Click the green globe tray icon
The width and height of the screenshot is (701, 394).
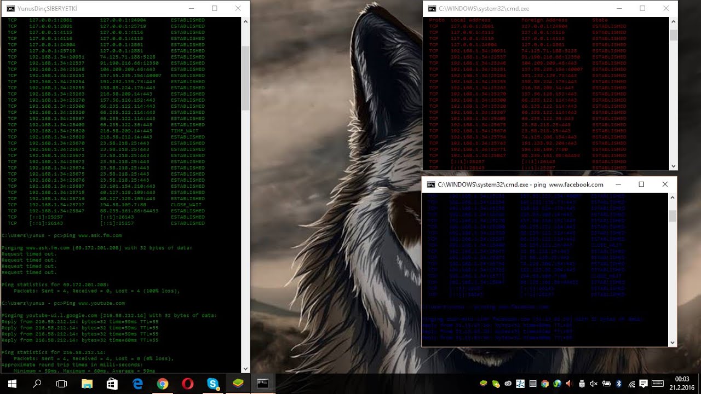coord(557,384)
